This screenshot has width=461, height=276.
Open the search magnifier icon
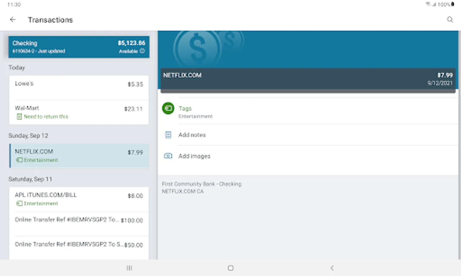point(450,20)
